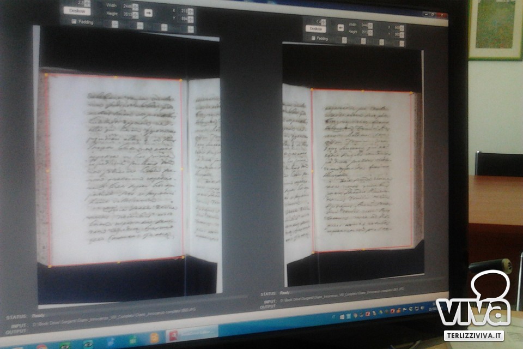Adjust the right panel Y stepper
The image size is (523, 349).
(402, 35)
